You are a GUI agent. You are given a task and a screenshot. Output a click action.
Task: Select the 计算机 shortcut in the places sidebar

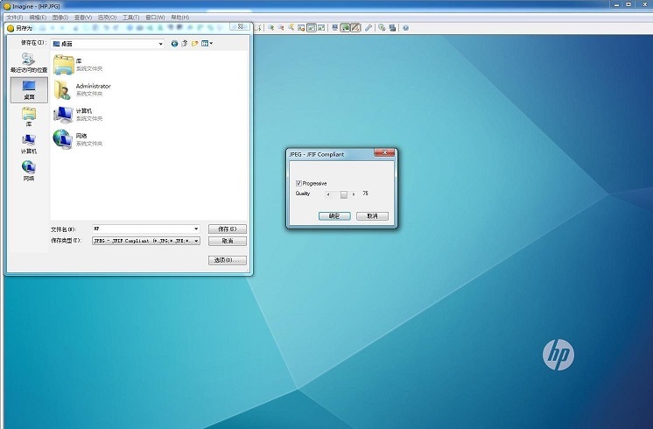[29, 144]
